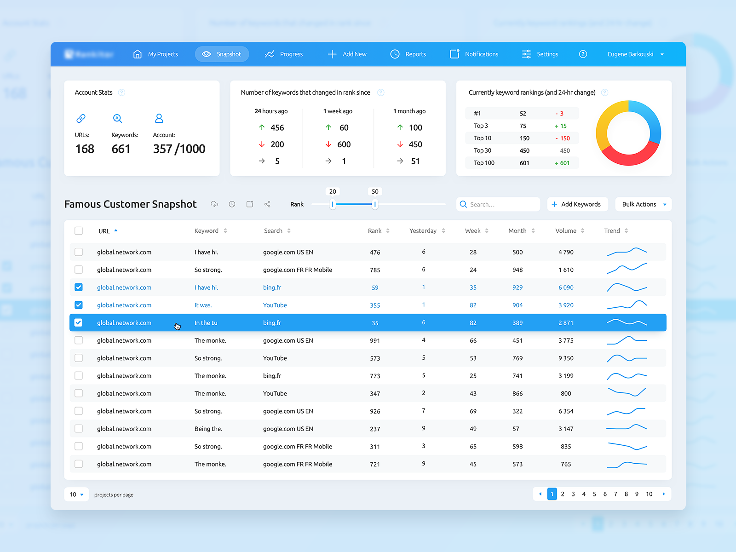
Task: Open the Bulk Actions dropdown
Action: [643, 204]
